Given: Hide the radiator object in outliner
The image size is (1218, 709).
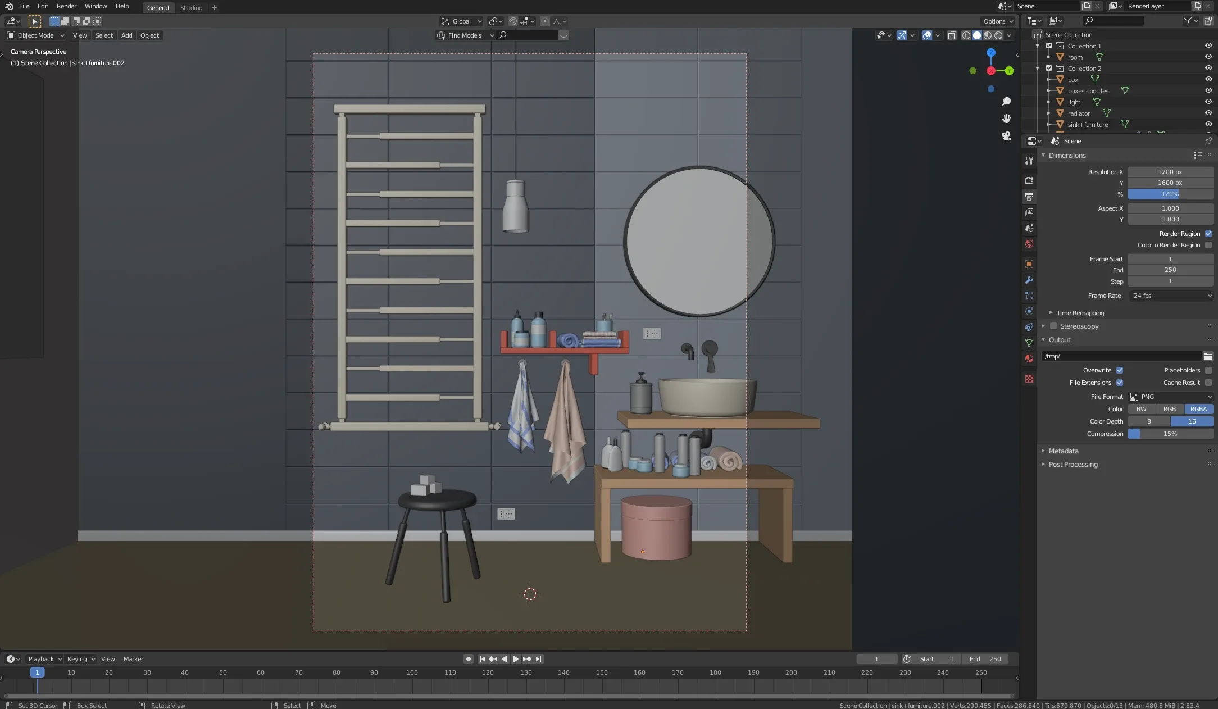Looking at the screenshot, I should click(x=1208, y=113).
